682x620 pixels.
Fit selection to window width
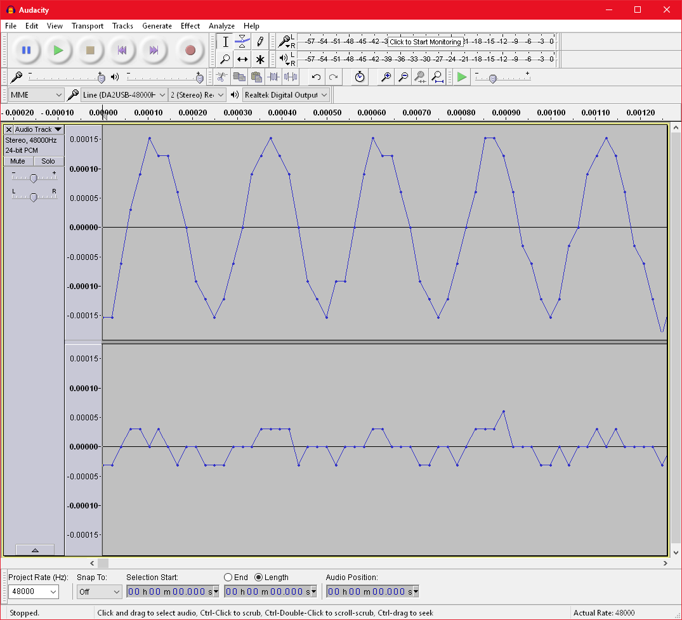[420, 77]
